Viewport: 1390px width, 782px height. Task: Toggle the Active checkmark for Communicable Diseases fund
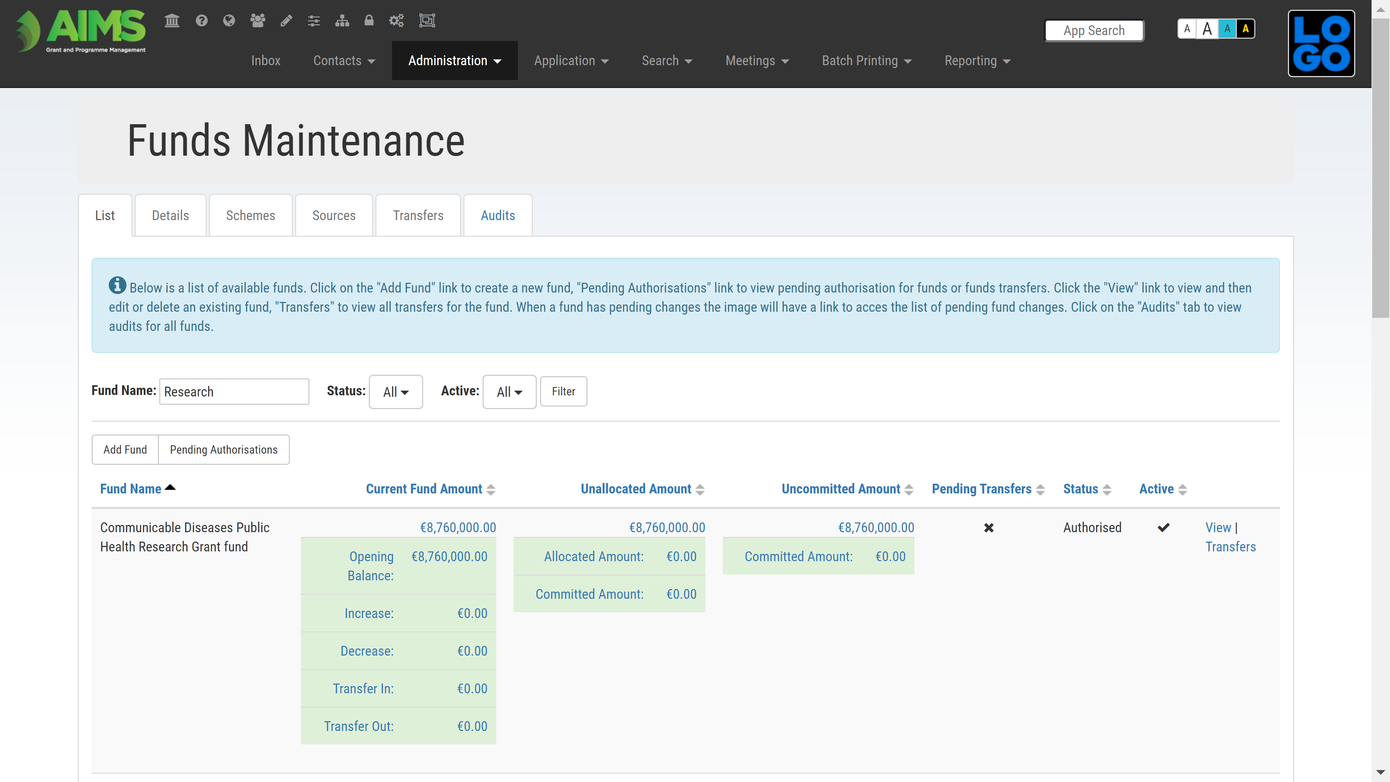tap(1164, 527)
